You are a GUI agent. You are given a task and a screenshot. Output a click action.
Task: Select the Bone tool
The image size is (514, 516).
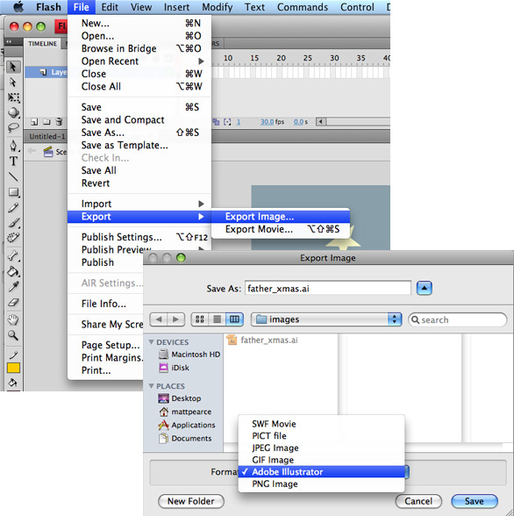click(13, 255)
